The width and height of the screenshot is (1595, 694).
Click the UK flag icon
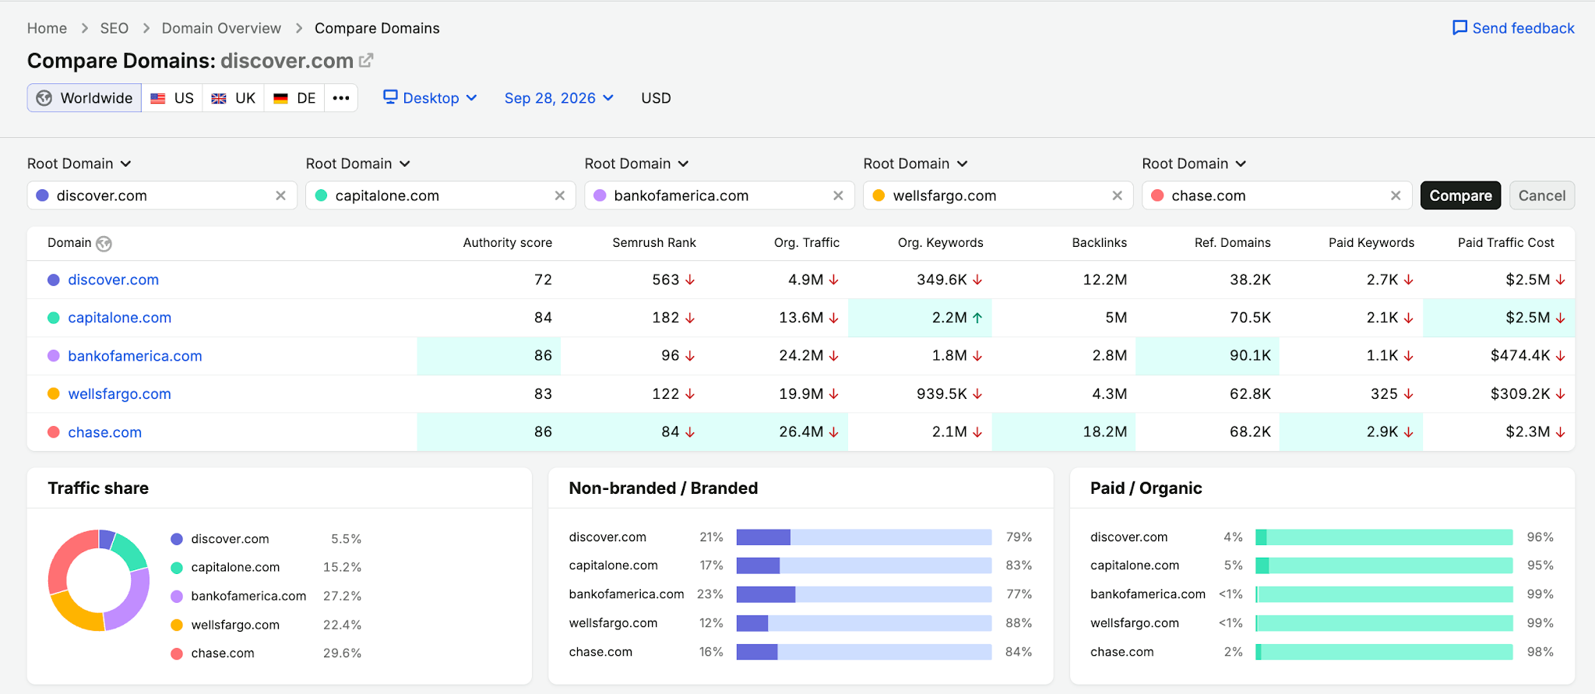pos(219,98)
